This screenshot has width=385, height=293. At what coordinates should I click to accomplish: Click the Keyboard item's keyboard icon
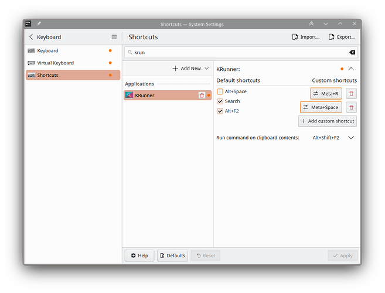click(x=31, y=50)
